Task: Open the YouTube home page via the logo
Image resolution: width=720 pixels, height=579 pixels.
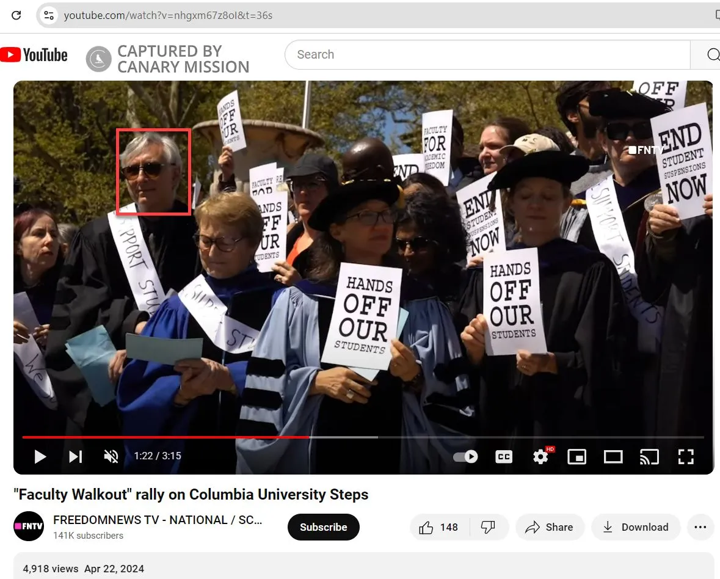Action: [34, 54]
